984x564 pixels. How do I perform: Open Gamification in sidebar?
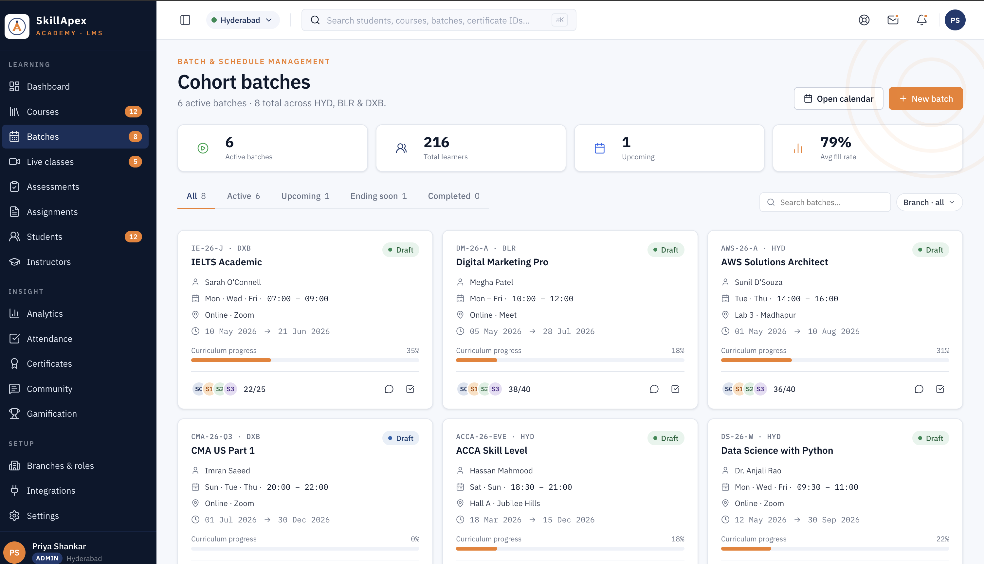click(x=75, y=414)
